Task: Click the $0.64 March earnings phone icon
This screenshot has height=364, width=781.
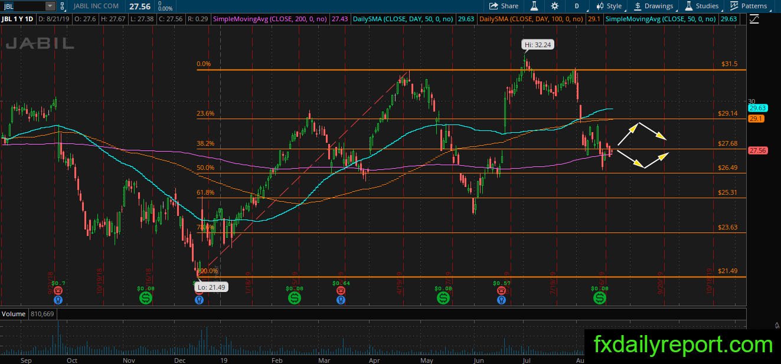Action: (x=341, y=291)
